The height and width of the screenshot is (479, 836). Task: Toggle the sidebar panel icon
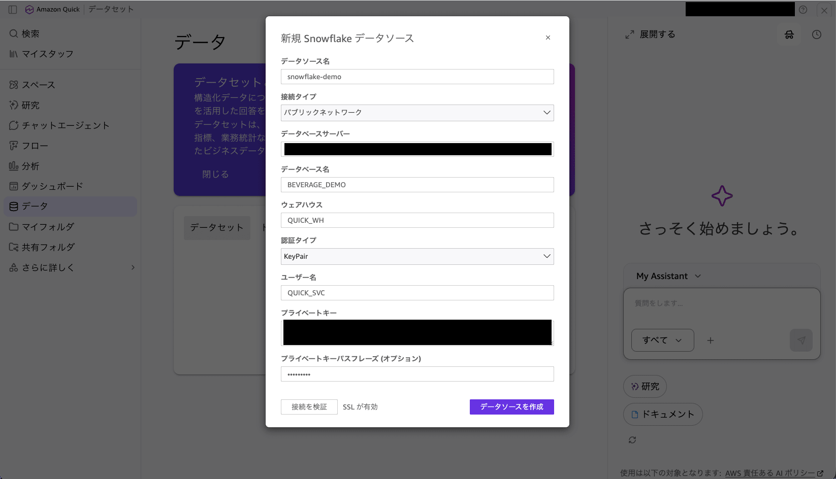[13, 9]
